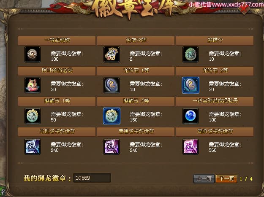Click the 我的御龙徽章 count field

click(92, 178)
